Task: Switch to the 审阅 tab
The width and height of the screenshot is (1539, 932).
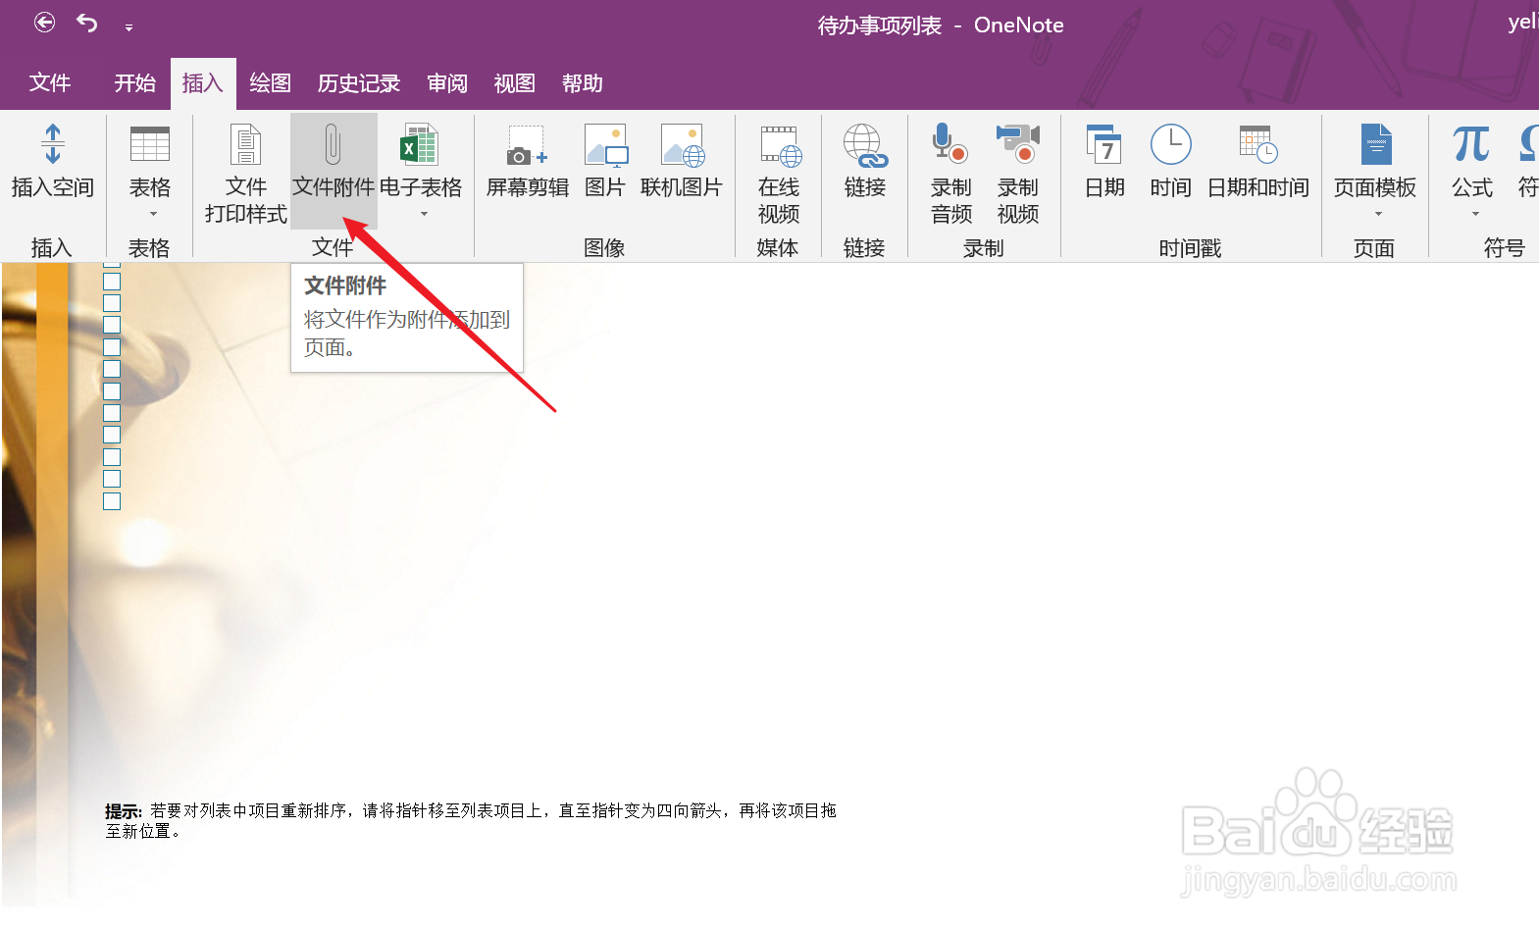Action: tap(447, 83)
